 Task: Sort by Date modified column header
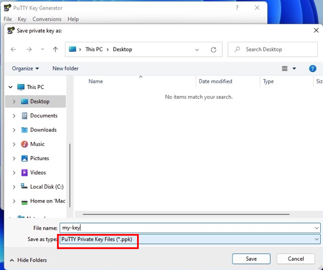tap(216, 81)
